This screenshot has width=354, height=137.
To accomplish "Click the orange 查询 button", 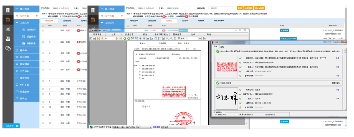I will tap(240, 8).
